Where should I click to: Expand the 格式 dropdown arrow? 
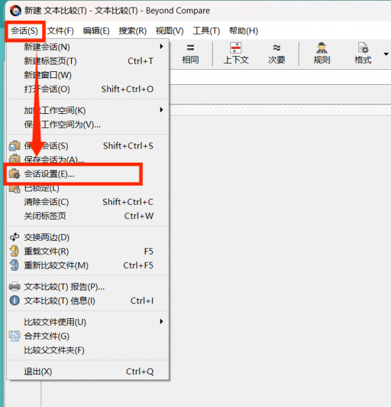(386, 54)
